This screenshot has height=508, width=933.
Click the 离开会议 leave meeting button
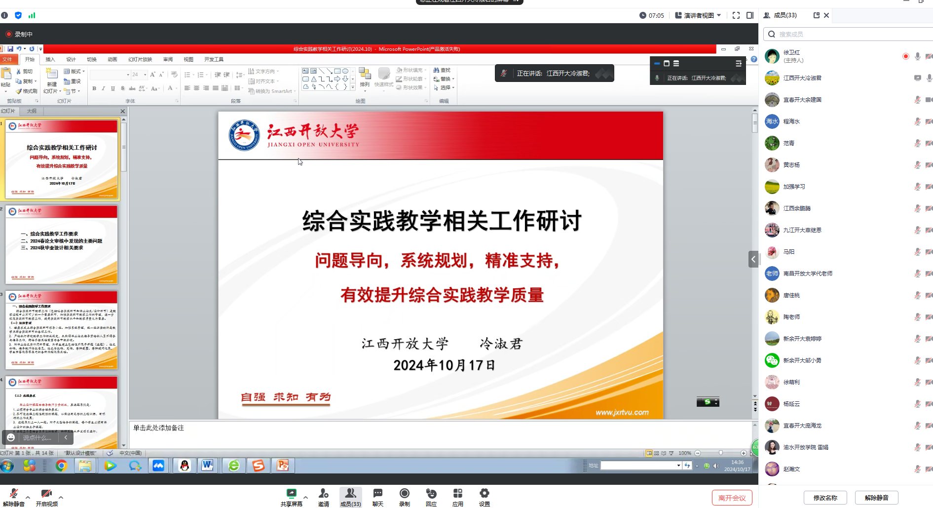coord(732,498)
